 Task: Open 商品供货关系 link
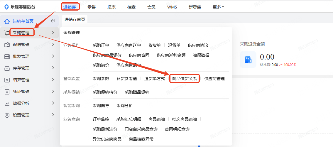pos(185,79)
